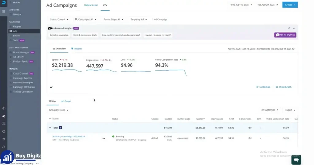Click the hamburger menu icon in the left rail
Image resolution: width=314 pixels, height=165 pixels.
[4, 11]
